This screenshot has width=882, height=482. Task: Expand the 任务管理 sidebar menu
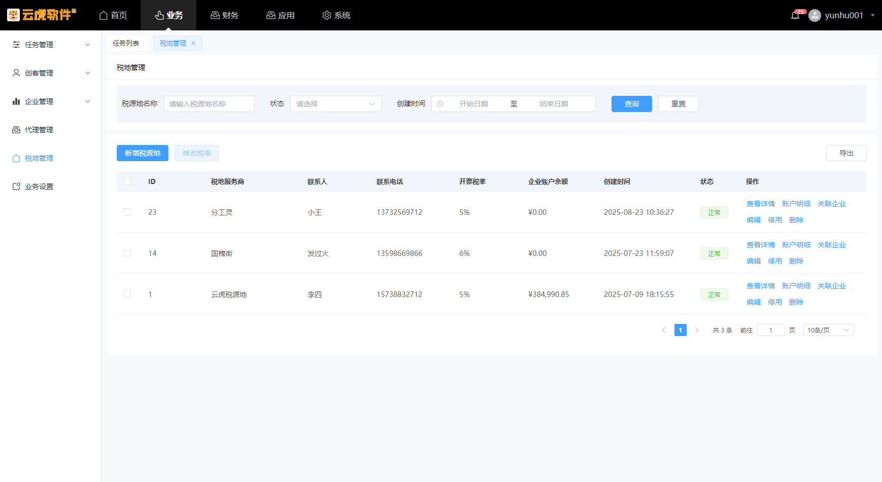(x=51, y=45)
